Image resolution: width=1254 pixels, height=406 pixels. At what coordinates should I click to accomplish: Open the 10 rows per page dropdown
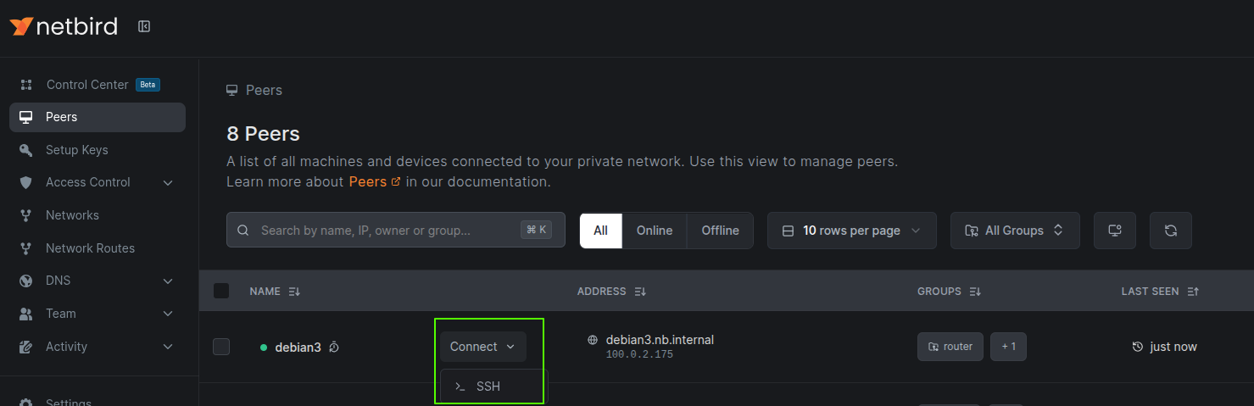tap(851, 231)
